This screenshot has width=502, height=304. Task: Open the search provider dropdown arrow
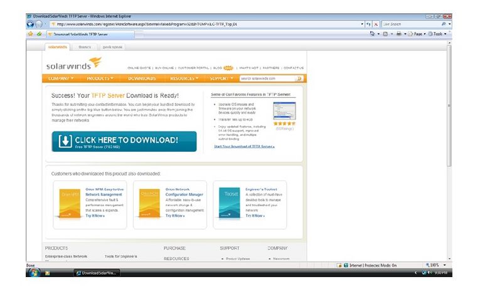pyautogui.click(x=449, y=24)
